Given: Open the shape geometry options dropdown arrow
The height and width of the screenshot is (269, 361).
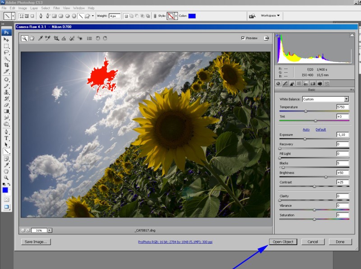Looking at the screenshot, I should coord(93,16).
